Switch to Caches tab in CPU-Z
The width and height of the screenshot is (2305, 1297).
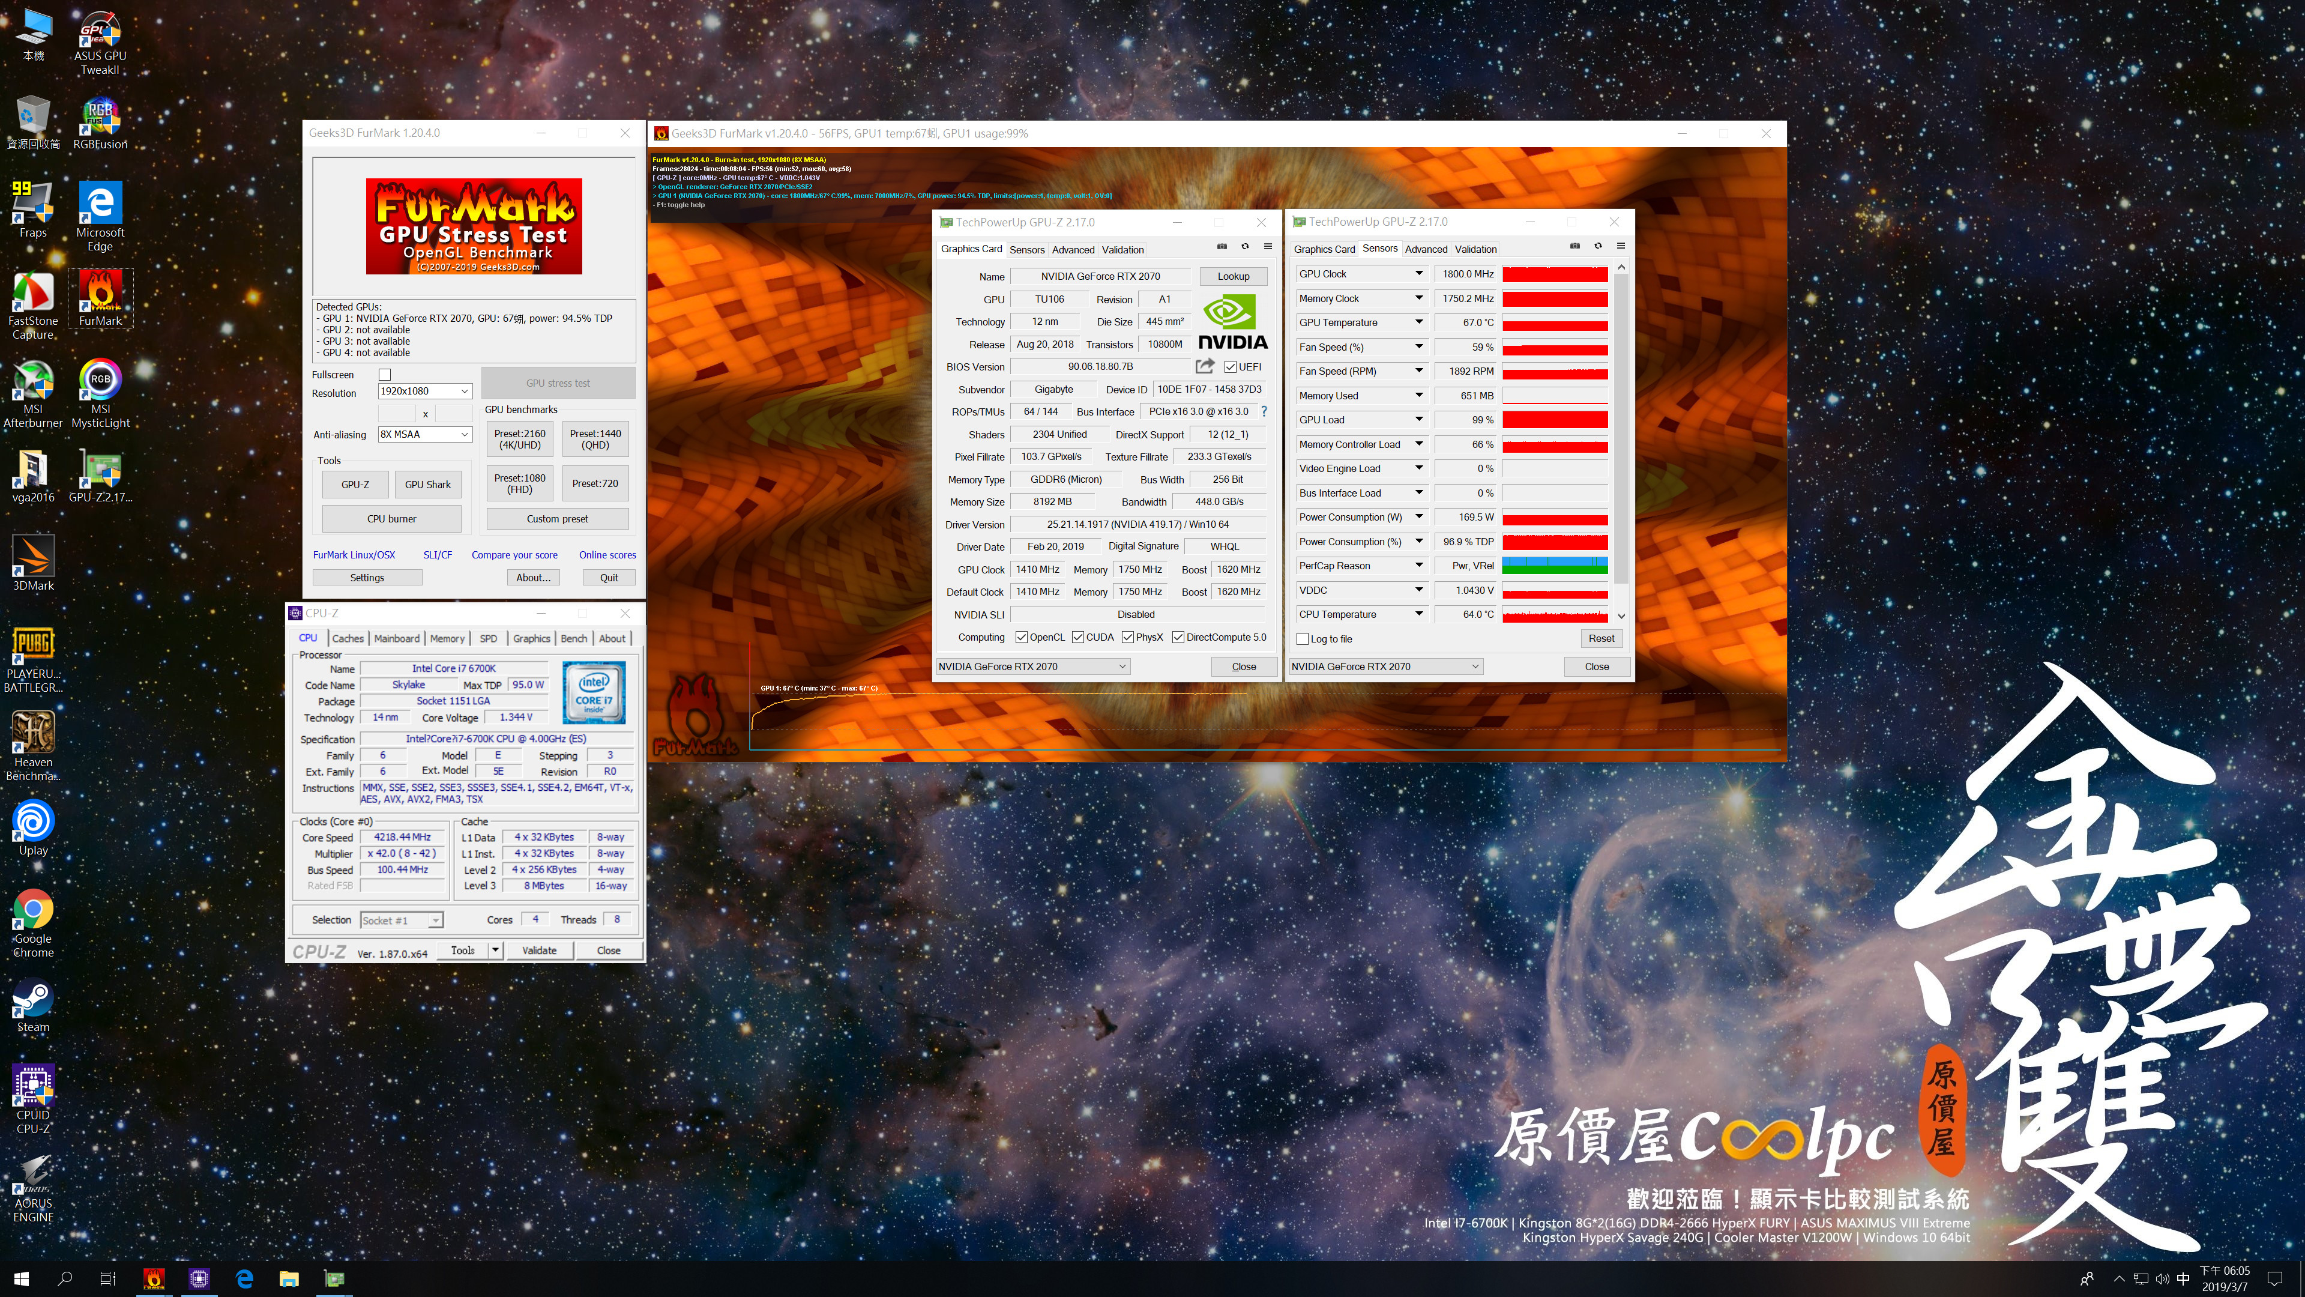[347, 638]
